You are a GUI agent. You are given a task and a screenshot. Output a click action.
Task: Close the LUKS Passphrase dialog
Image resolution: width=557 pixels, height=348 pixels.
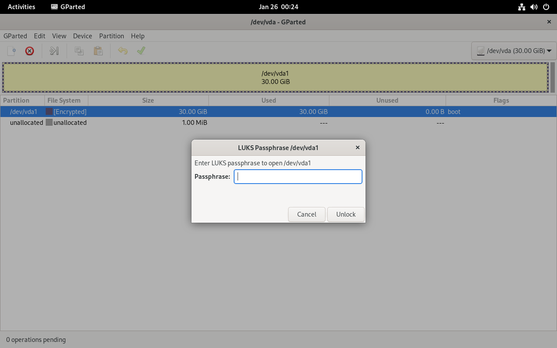[x=358, y=147]
